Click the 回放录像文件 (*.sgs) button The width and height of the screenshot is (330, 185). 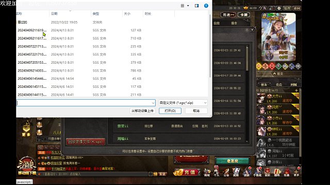click(86, 142)
